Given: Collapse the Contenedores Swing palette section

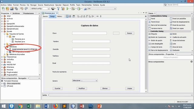Looking at the screenshot, I should pos(149,16).
